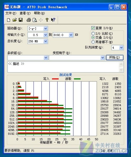
Task: Expand the 驱动器 drive dropdown
Action: coord(46,29)
